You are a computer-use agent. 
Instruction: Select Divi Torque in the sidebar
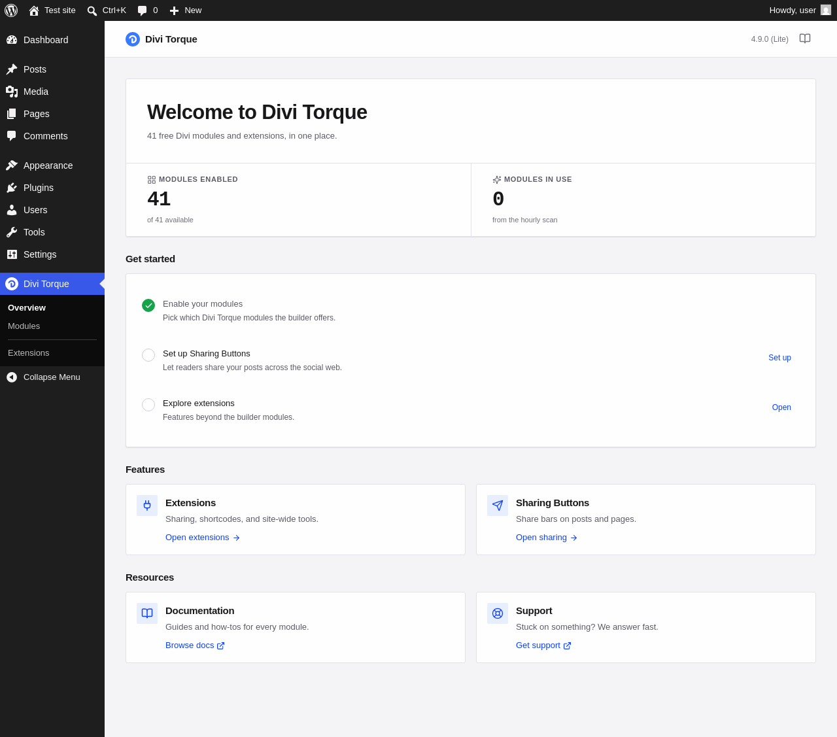pyautogui.click(x=52, y=284)
